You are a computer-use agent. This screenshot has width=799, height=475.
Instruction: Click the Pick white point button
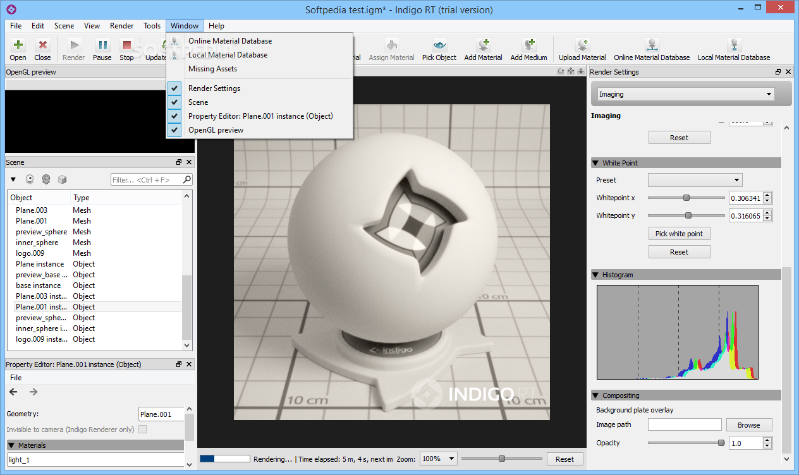pos(679,234)
